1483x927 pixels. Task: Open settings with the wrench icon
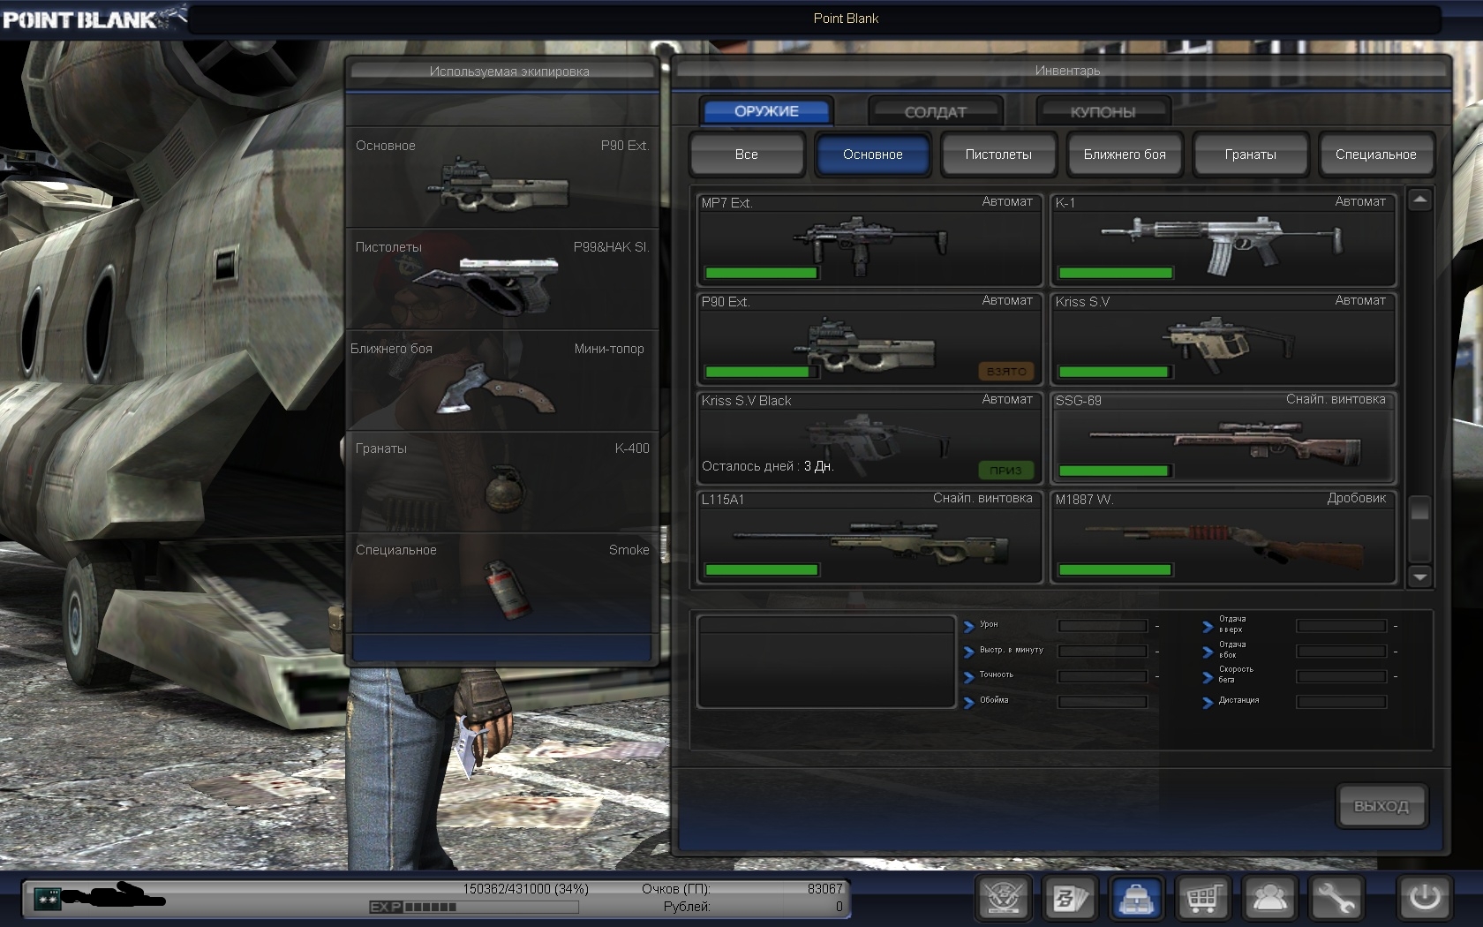pos(1336,899)
